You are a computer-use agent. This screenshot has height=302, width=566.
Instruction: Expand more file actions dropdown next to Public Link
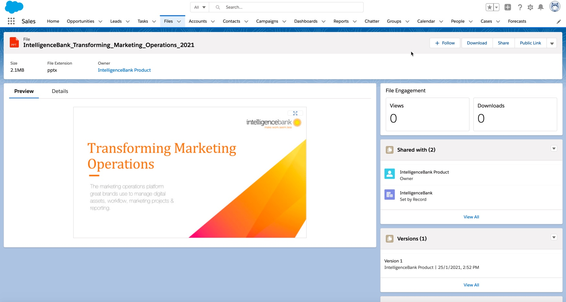(x=552, y=43)
